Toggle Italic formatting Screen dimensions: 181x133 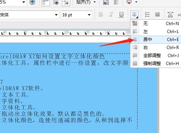pyautogui.click(x=111, y=15)
